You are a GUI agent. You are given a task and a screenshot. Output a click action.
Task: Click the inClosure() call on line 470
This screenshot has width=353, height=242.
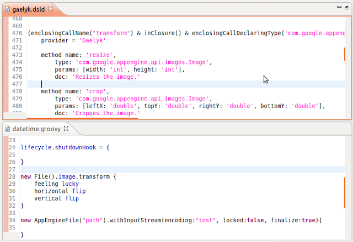[x=163, y=33]
